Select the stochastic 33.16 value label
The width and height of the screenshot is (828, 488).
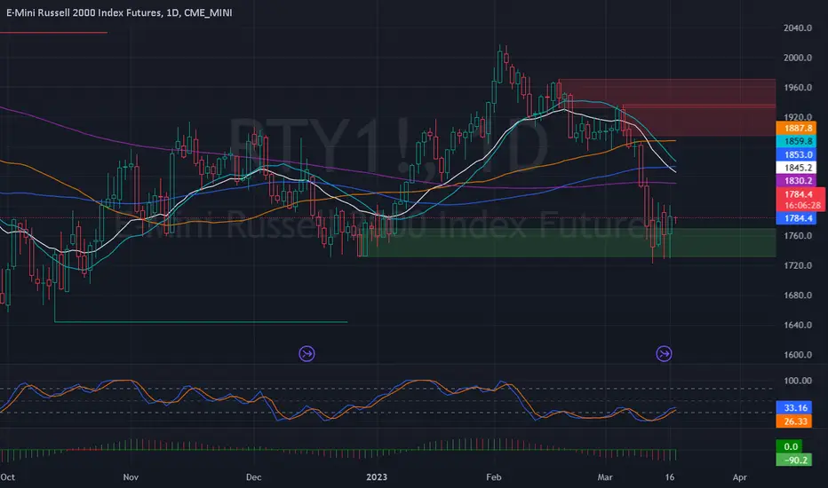point(795,408)
